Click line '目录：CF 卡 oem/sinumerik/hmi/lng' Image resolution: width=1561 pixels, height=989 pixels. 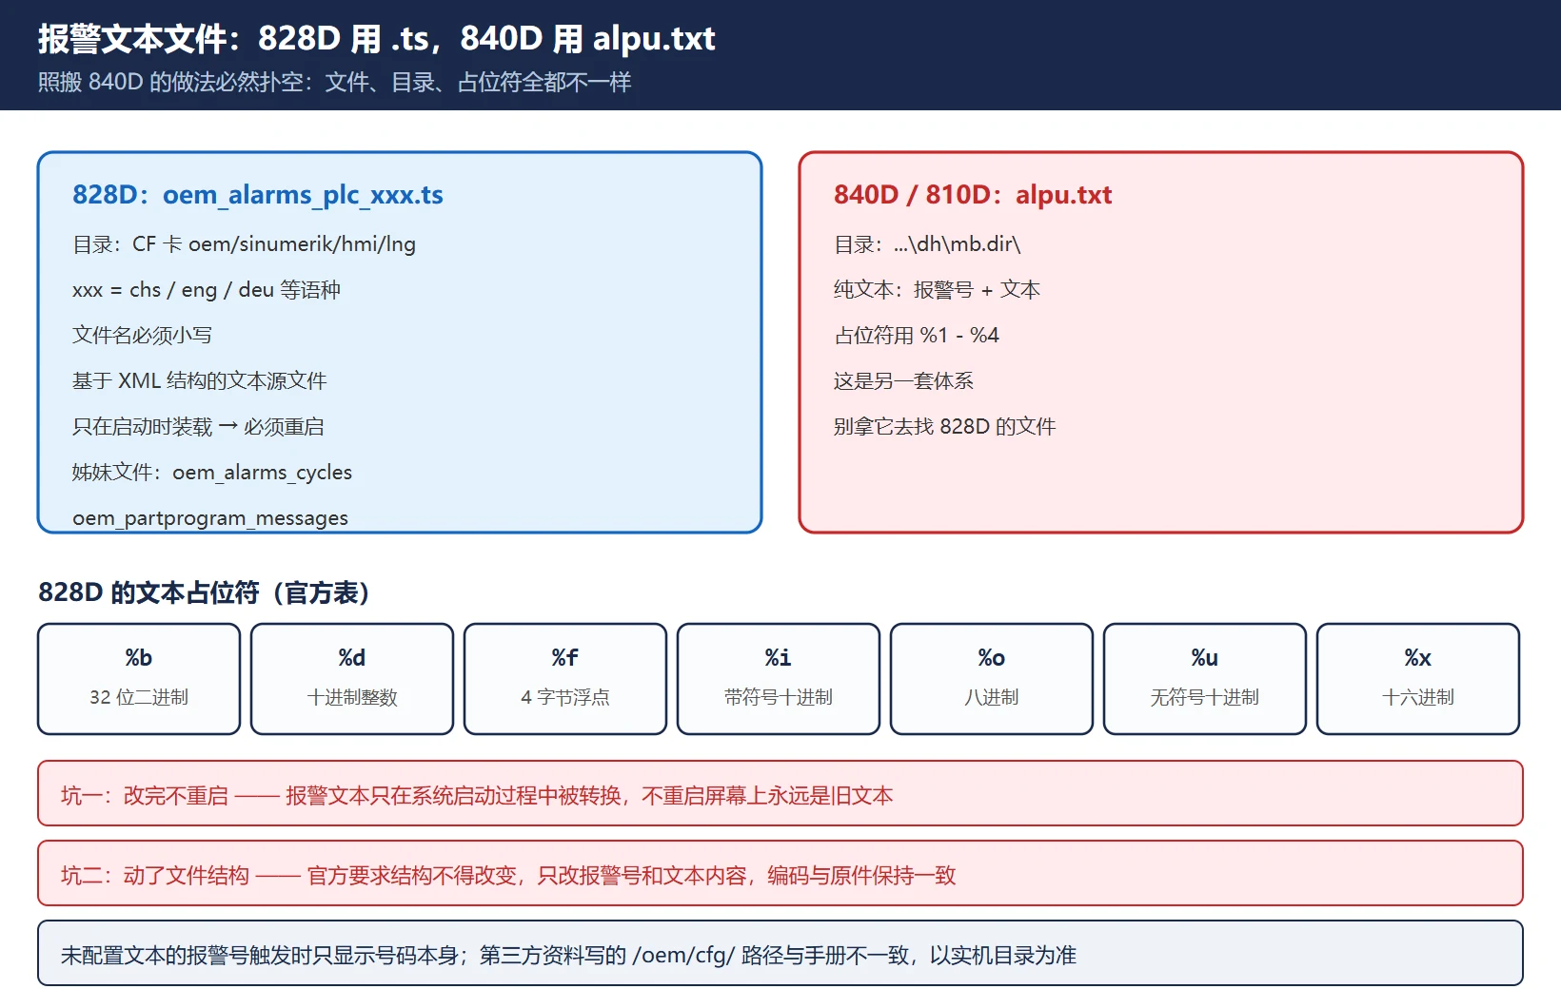(x=244, y=244)
